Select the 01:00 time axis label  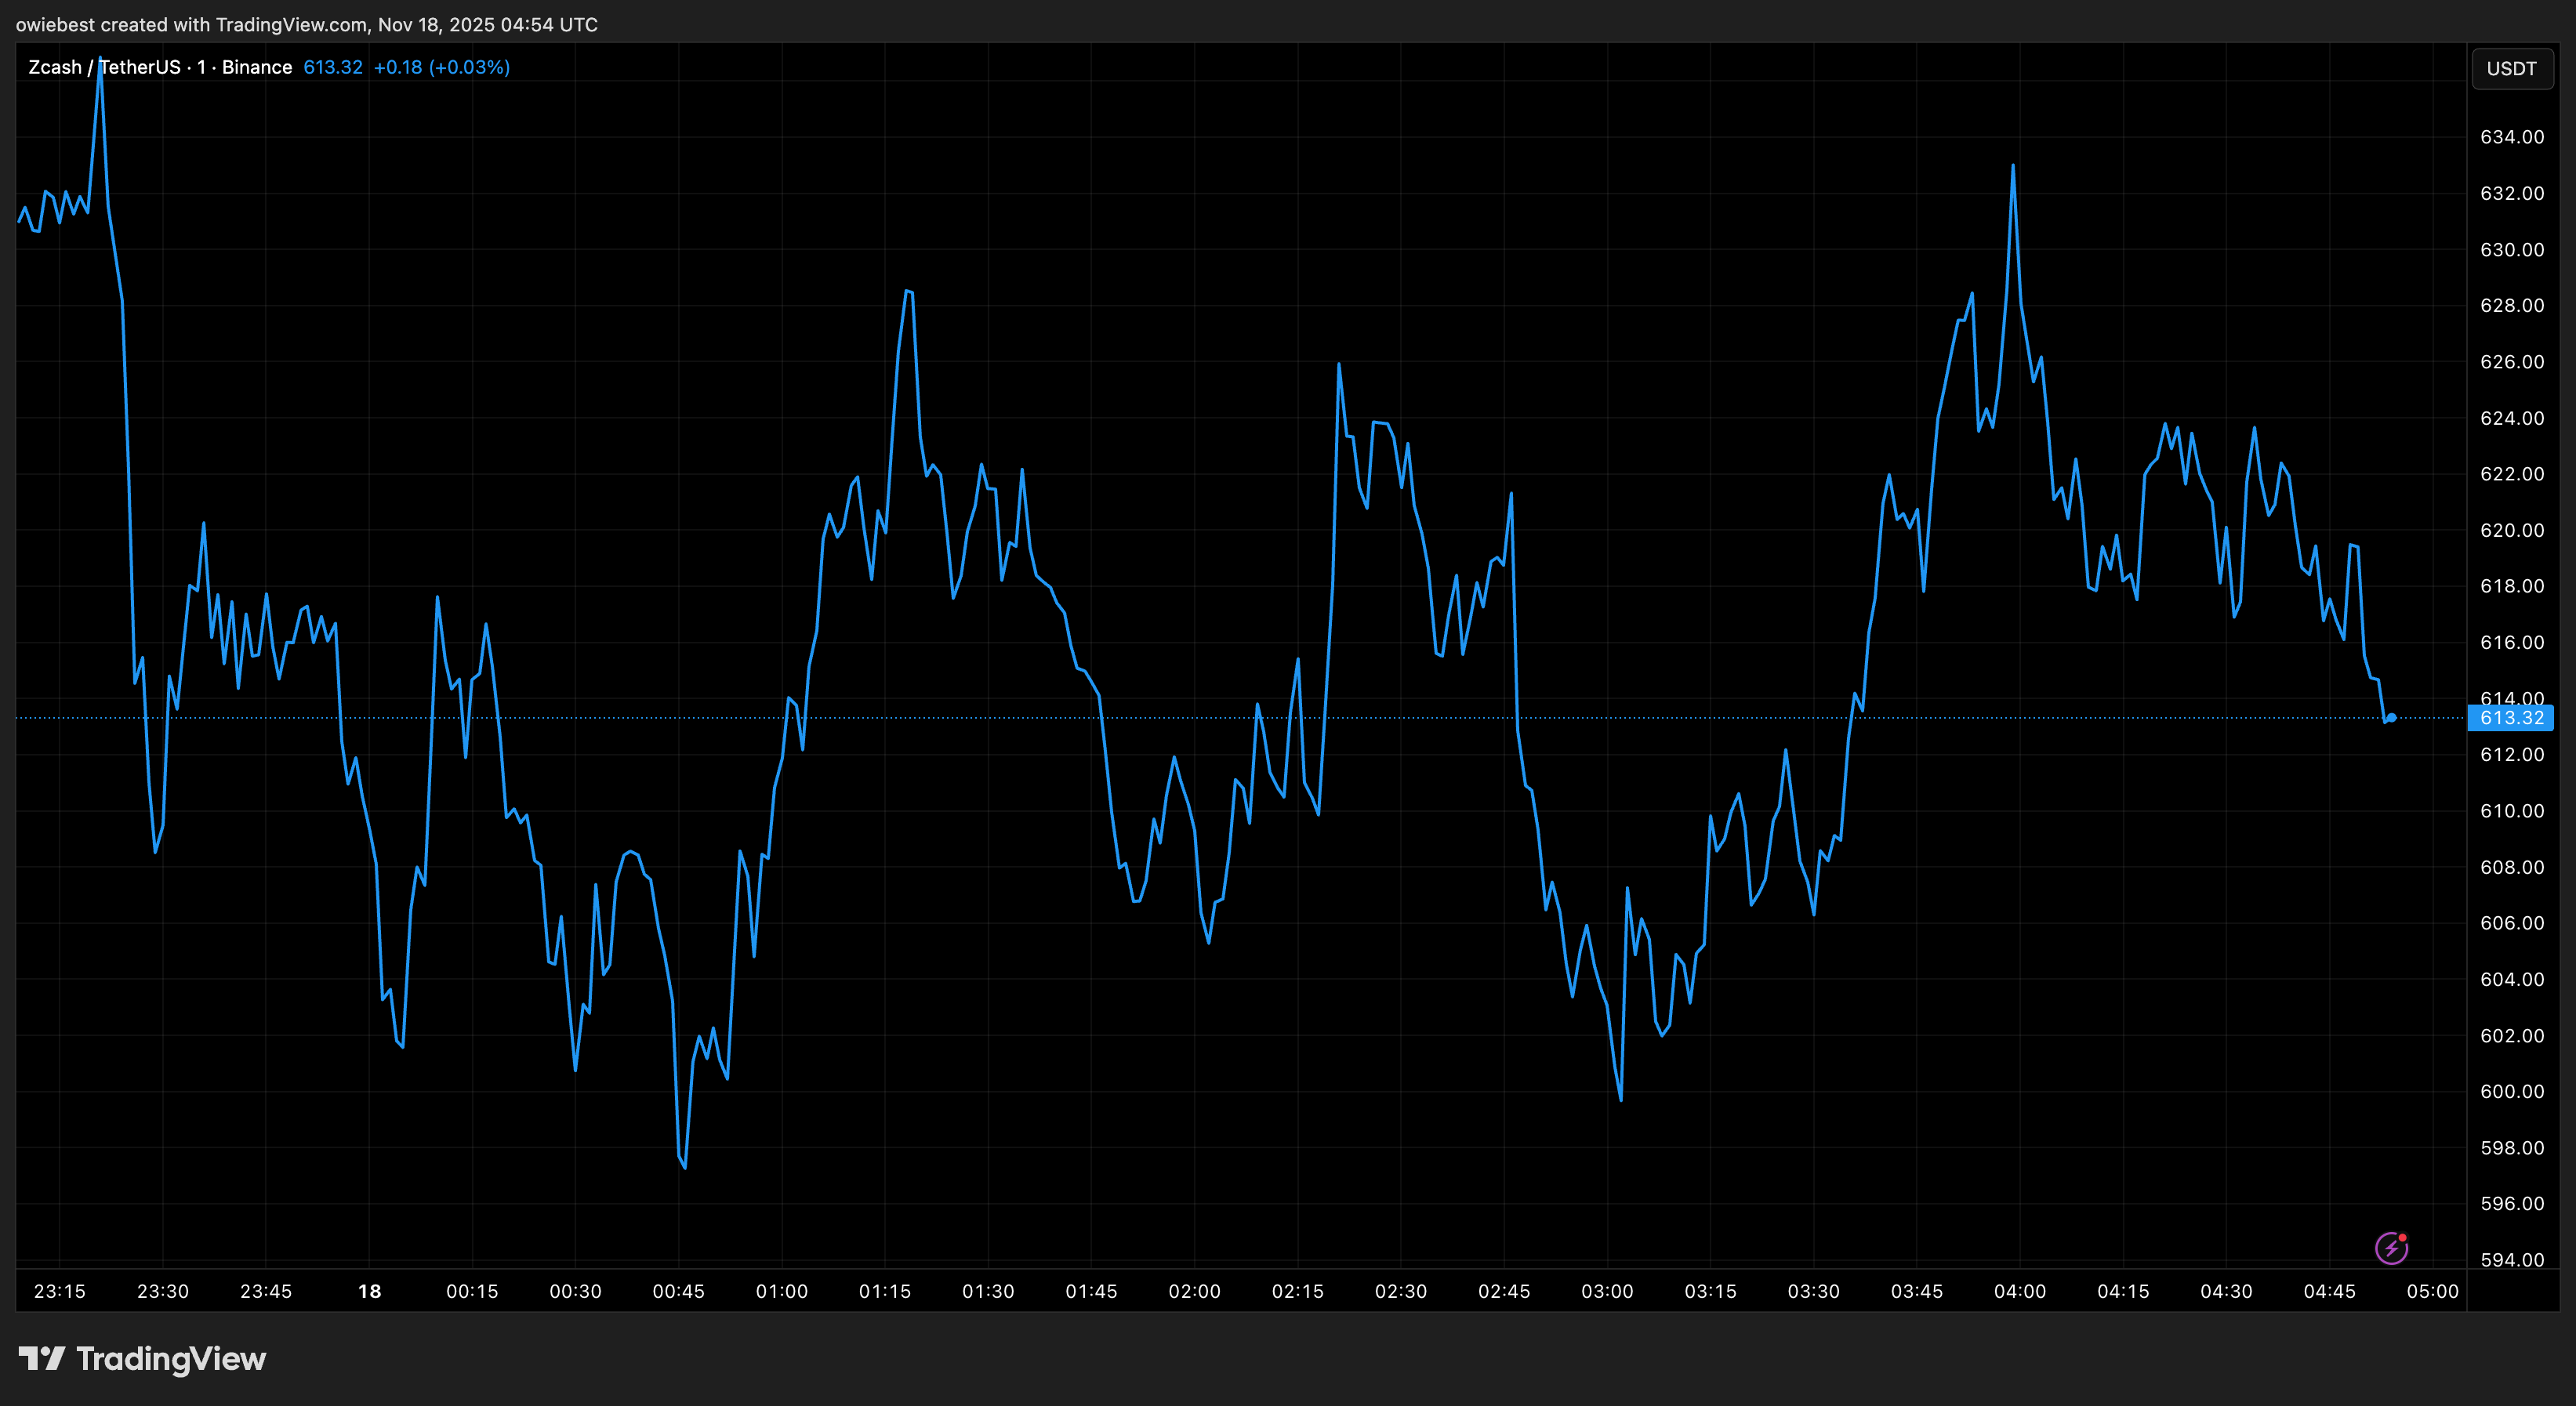(781, 1291)
